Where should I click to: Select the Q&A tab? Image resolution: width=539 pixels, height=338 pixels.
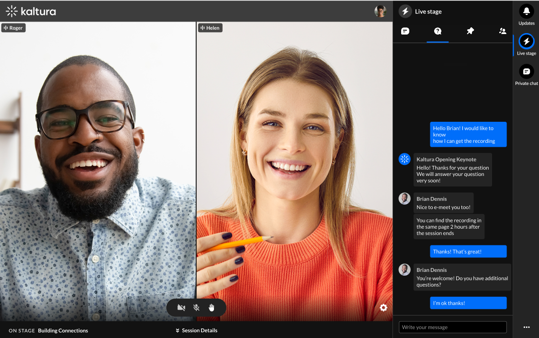438,31
